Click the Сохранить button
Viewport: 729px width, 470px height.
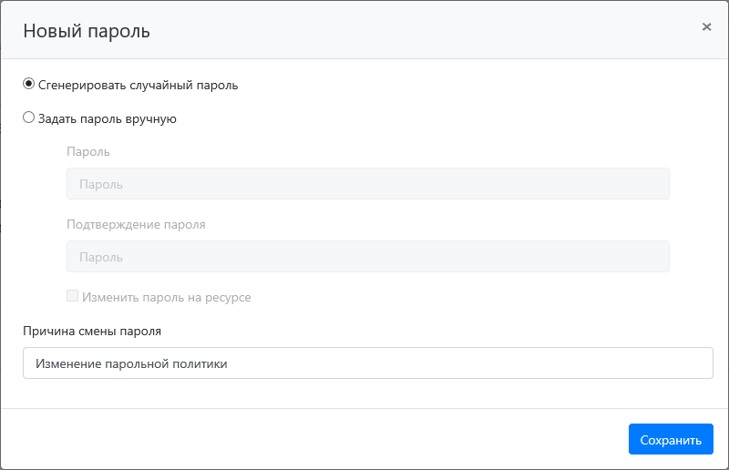pos(671,439)
